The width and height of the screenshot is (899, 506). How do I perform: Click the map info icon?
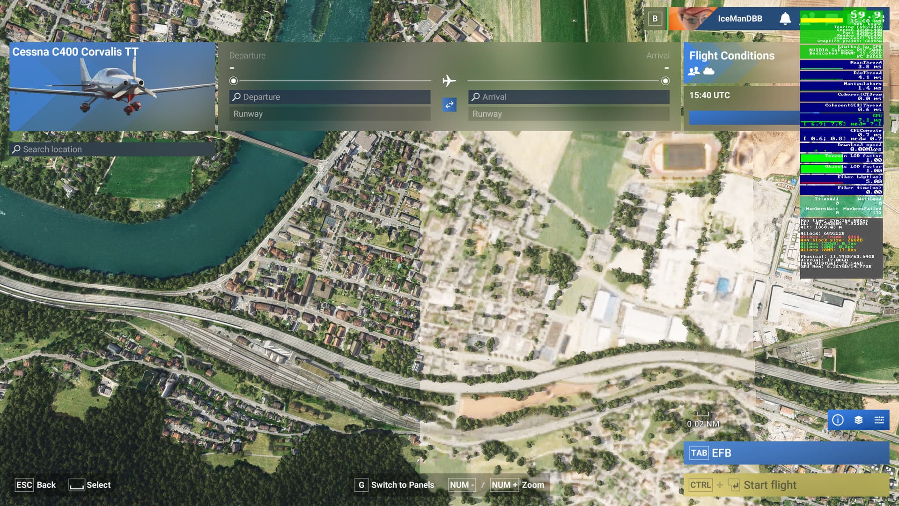pyautogui.click(x=838, y=420)
